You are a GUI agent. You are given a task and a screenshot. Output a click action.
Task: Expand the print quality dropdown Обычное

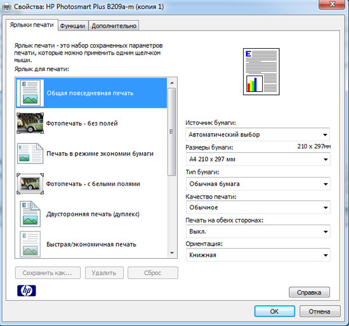click(x=258, y=207)
